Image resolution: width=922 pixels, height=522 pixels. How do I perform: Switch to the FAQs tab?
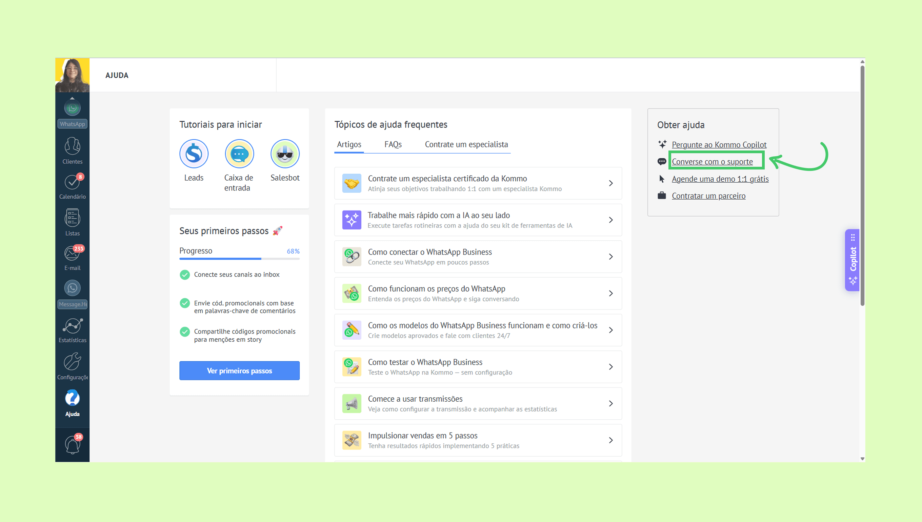tap(393, 144)
